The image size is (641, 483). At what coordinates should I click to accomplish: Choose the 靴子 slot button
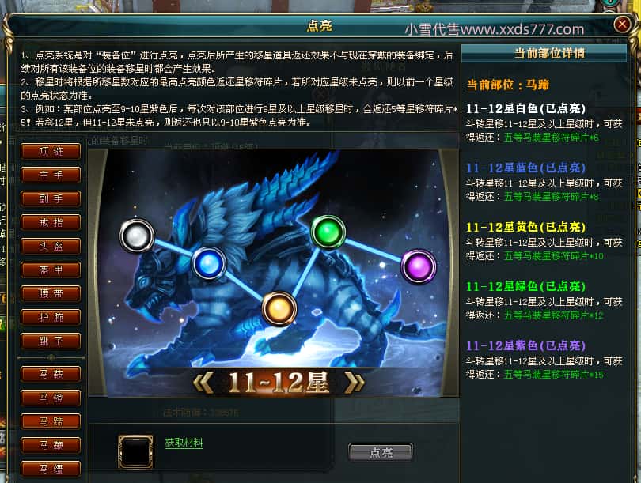click(x=51, y=341)
